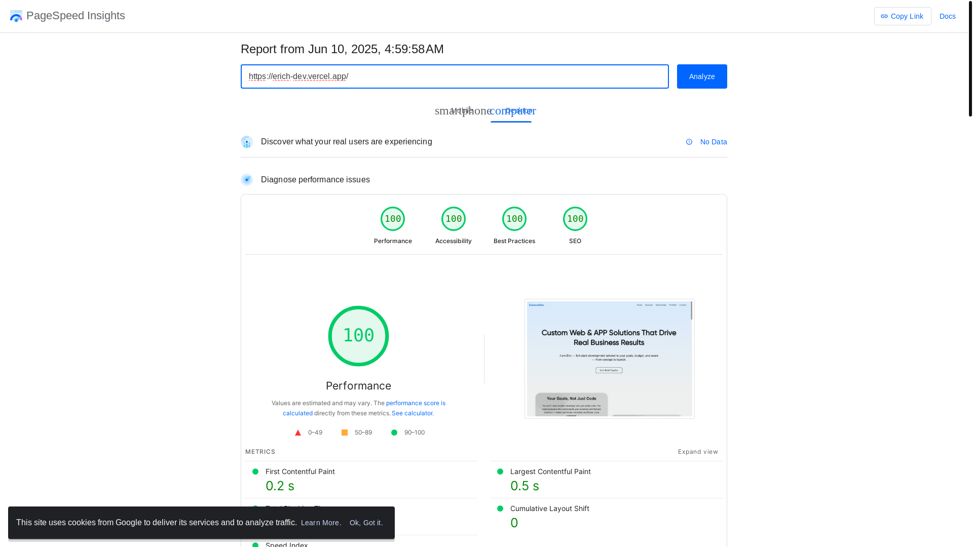Click the Diagnose performance issues icon
This screenshot has width=973, height=547.
pos(247,180)
